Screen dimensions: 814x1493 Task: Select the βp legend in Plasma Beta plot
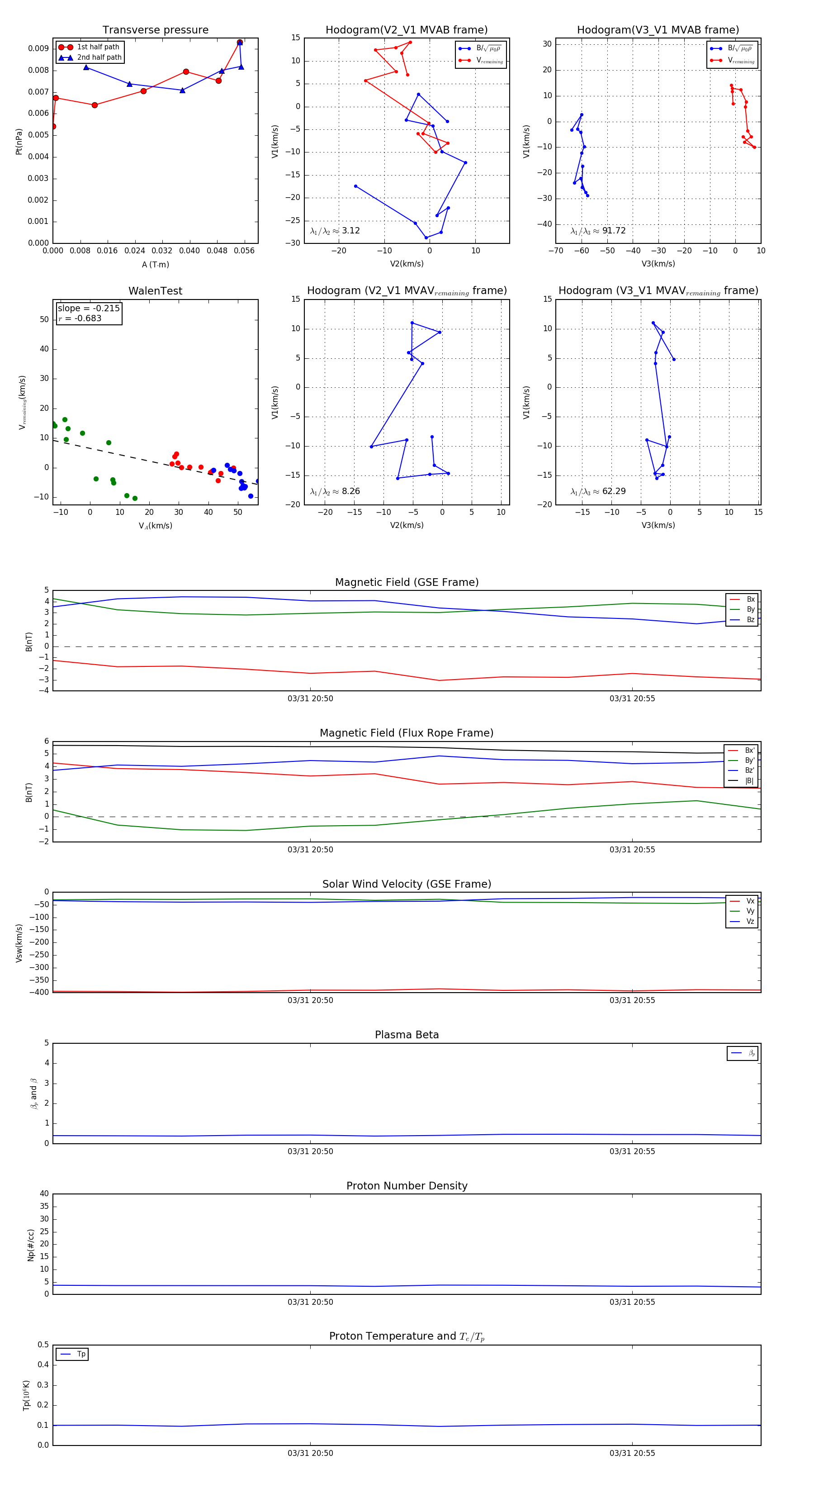[x=743, y=1053]
